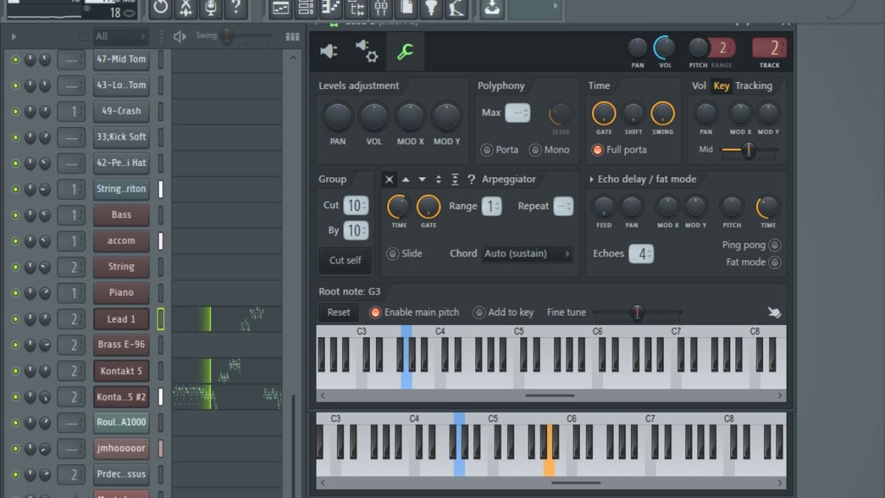
Task: Click the Cut self button
Action: [345, 261]
